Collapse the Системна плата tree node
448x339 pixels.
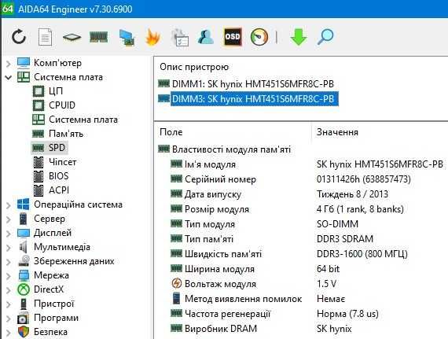(x=9, y=77)
